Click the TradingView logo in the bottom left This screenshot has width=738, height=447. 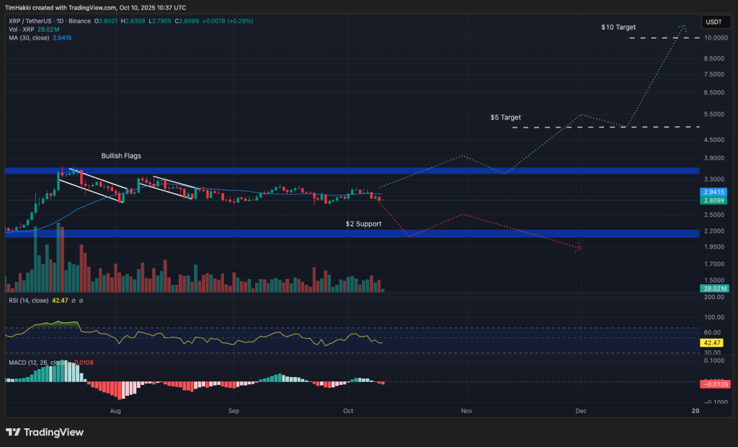(43, 432)
